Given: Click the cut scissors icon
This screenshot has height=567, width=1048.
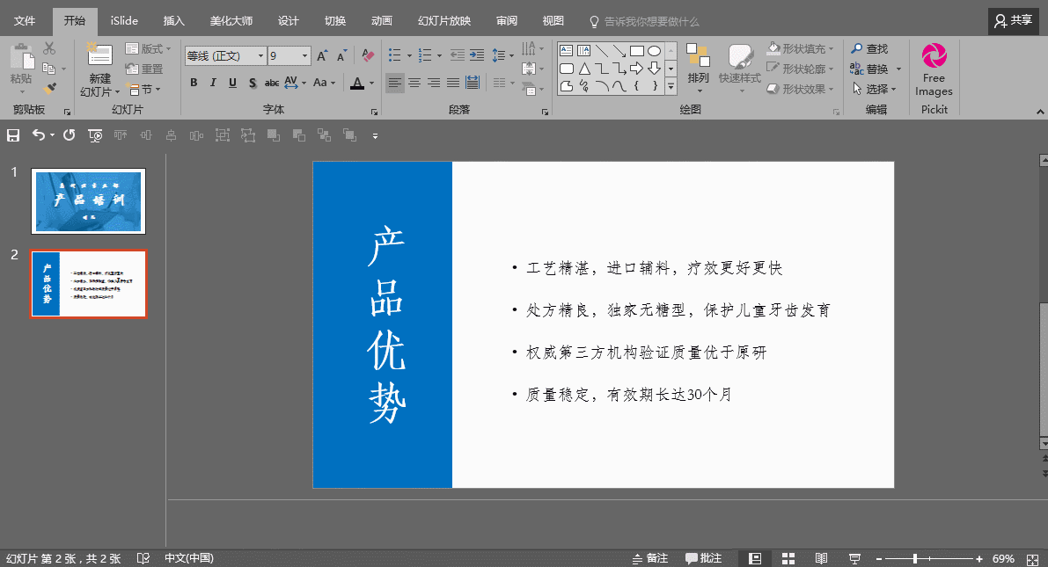Looking at the screenshot, I should pyautogui.click(x=49, y=49).
